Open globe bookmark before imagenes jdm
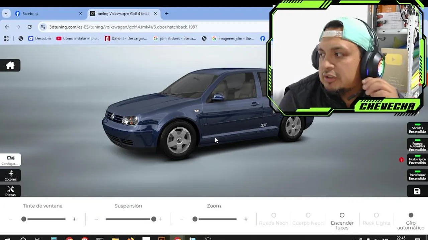428x240 pixels. tap(204, 38)
